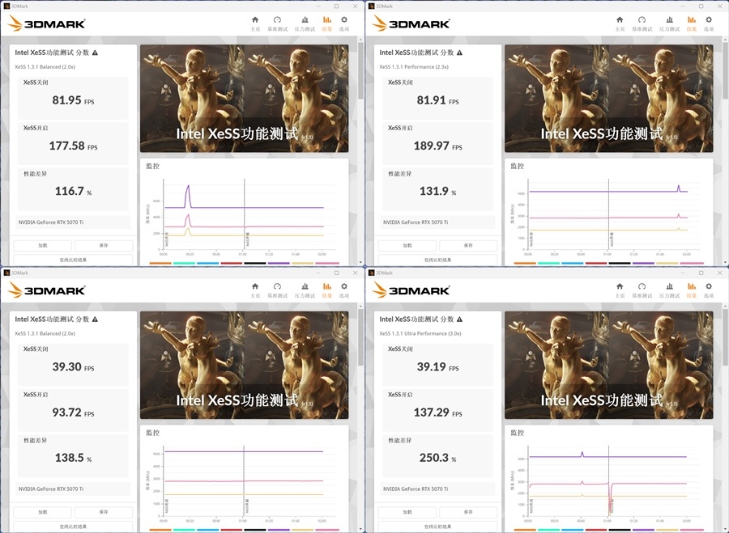Click vertical scrollbar in Performance (2.3x) window
This screenshot has width=729, height=533.
click(x=725, y=70)
